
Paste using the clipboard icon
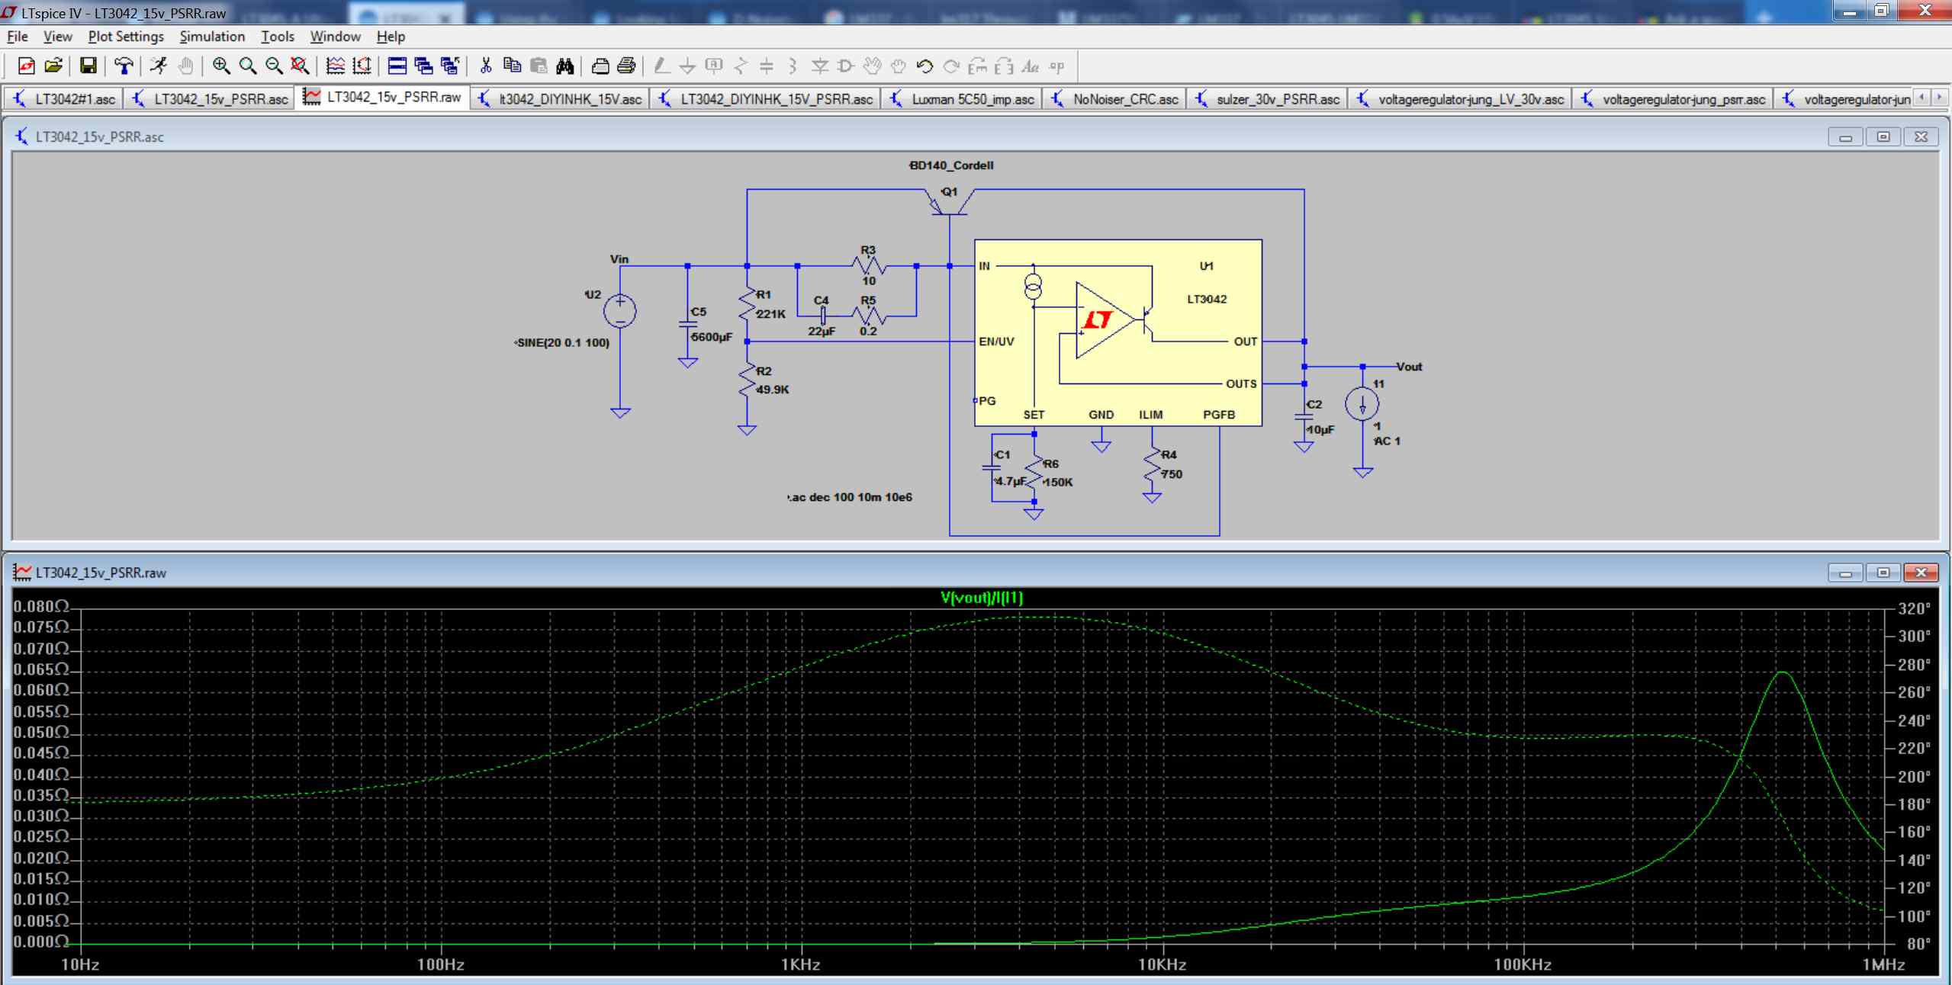(539, 66)
